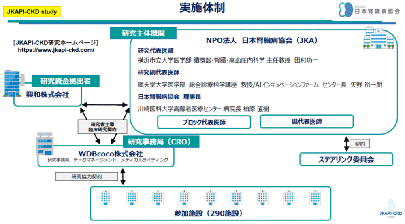Select the 興和株式会社 text
The height and width of the screenshot is (224, 405).
(x=47, y=95)
